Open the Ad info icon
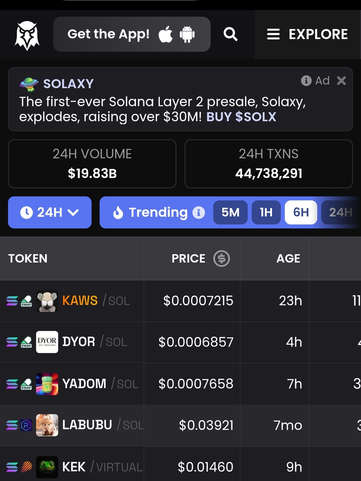Viewport: 361px width, 481px height. [x=306, y=81]
